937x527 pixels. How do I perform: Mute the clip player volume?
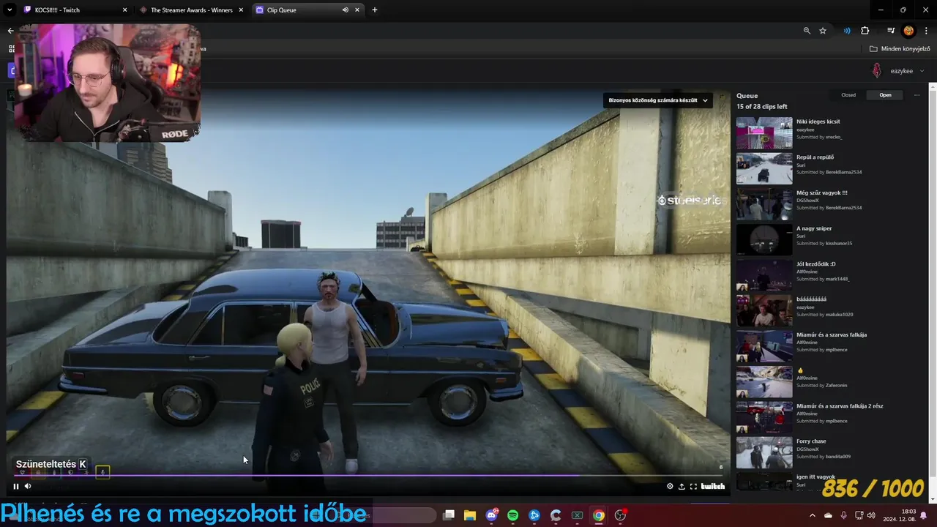coord(28,486)
